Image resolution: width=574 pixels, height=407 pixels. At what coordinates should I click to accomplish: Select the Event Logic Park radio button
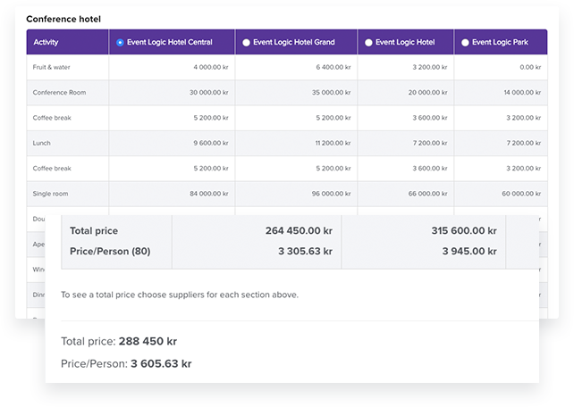[x=465, y=42]
